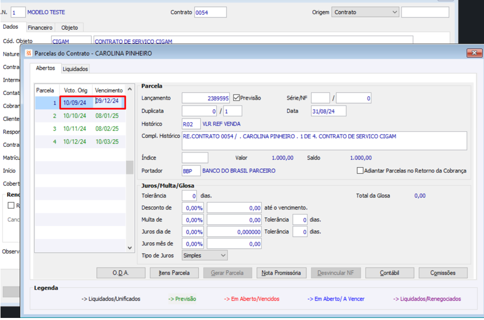This screenshot has width=484, height=320.
Task: Click the Tolerância dias field
Action: coord(190,196)
